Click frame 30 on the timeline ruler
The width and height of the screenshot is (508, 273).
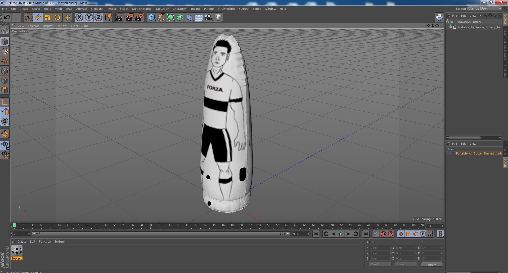pyautogui.click(x=150, y=225)
